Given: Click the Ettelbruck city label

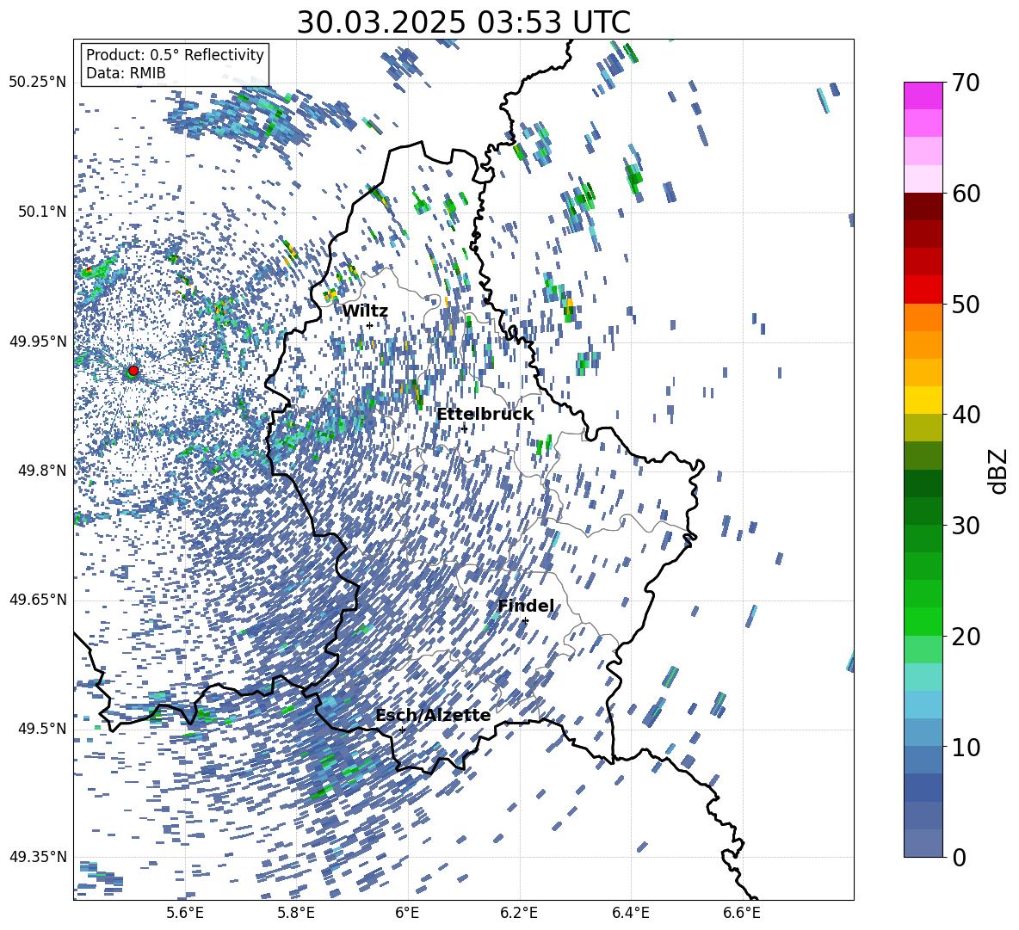Looking at the screenshot, I should pos(485,414).
